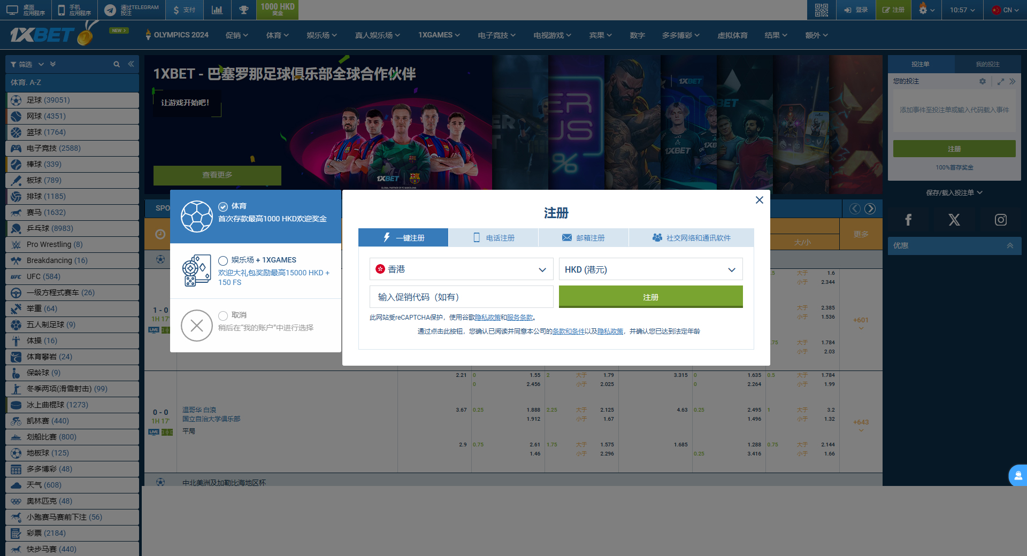Select 网球 (4351) in sports list
The image size is (1027, 556).
point(72,116)
